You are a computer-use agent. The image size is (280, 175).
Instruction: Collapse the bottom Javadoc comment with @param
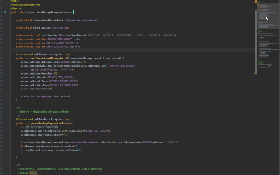point(10,165)
